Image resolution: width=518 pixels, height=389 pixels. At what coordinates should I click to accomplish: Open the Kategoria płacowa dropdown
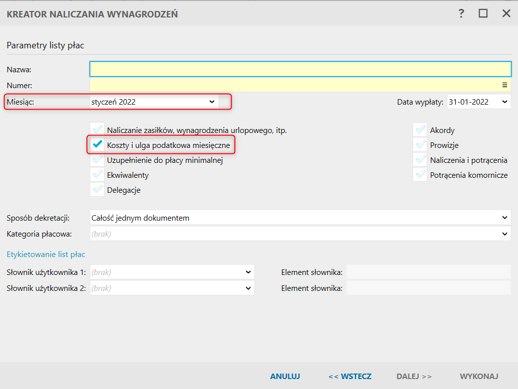(x=505, y=234)
